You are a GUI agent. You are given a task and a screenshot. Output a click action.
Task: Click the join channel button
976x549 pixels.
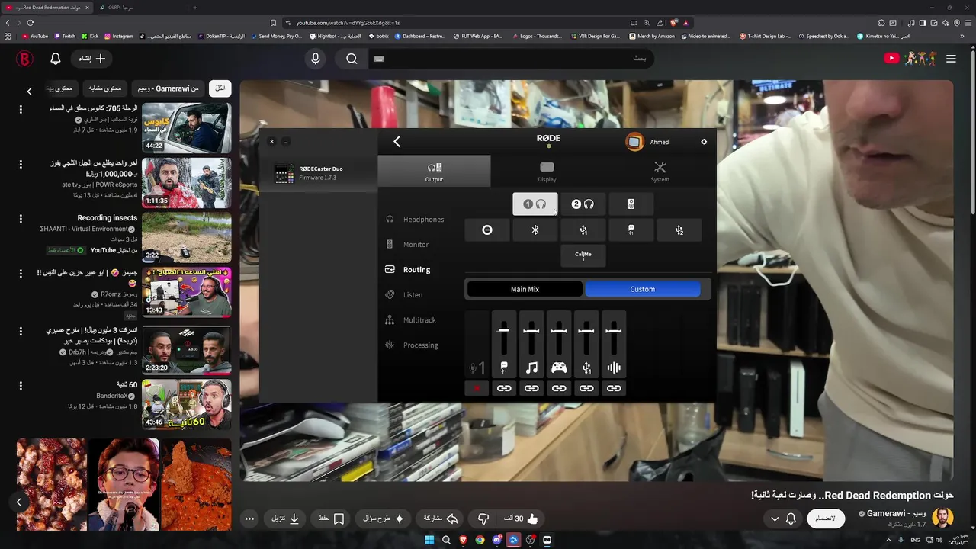pos(826,518)
